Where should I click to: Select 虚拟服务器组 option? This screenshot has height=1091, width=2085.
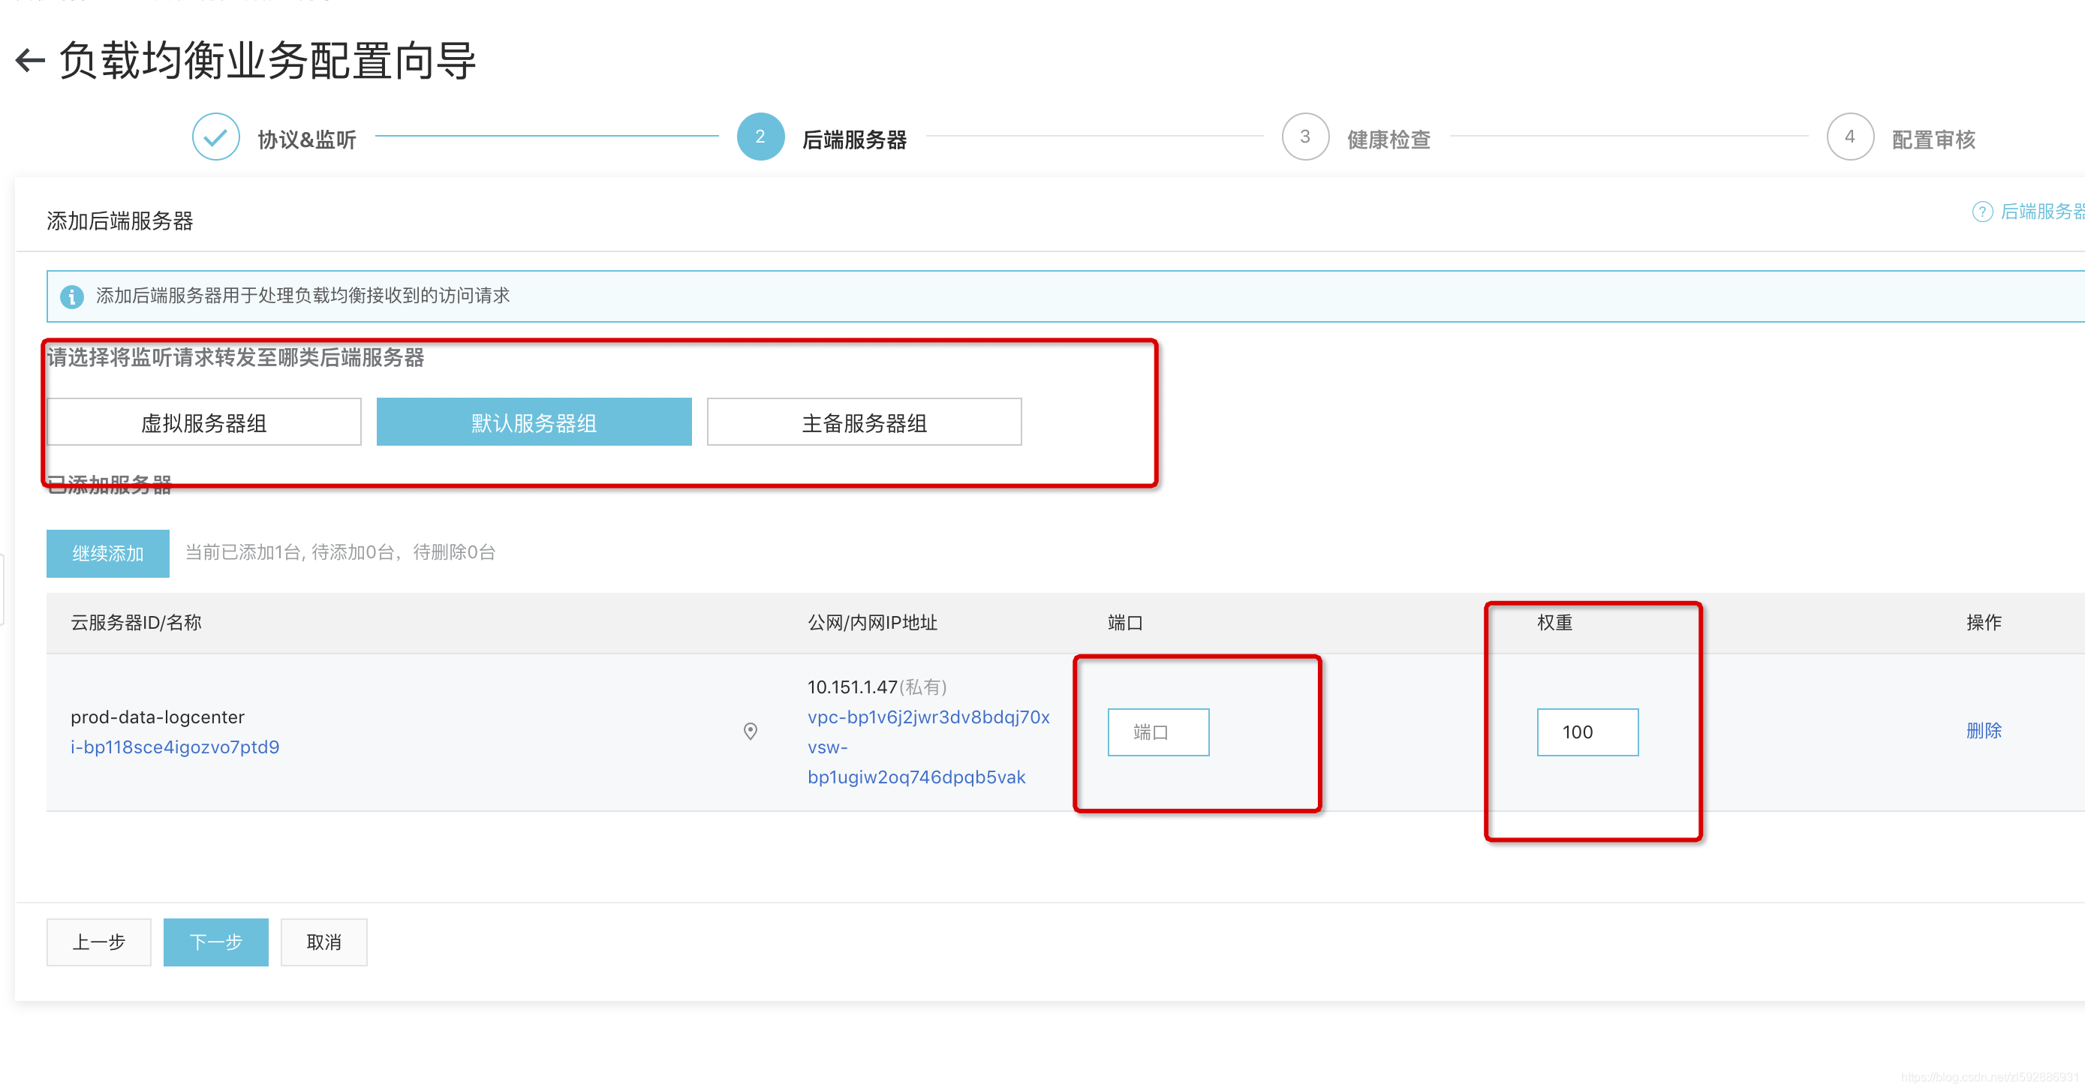pyautogui.click(x=204, y=422)
